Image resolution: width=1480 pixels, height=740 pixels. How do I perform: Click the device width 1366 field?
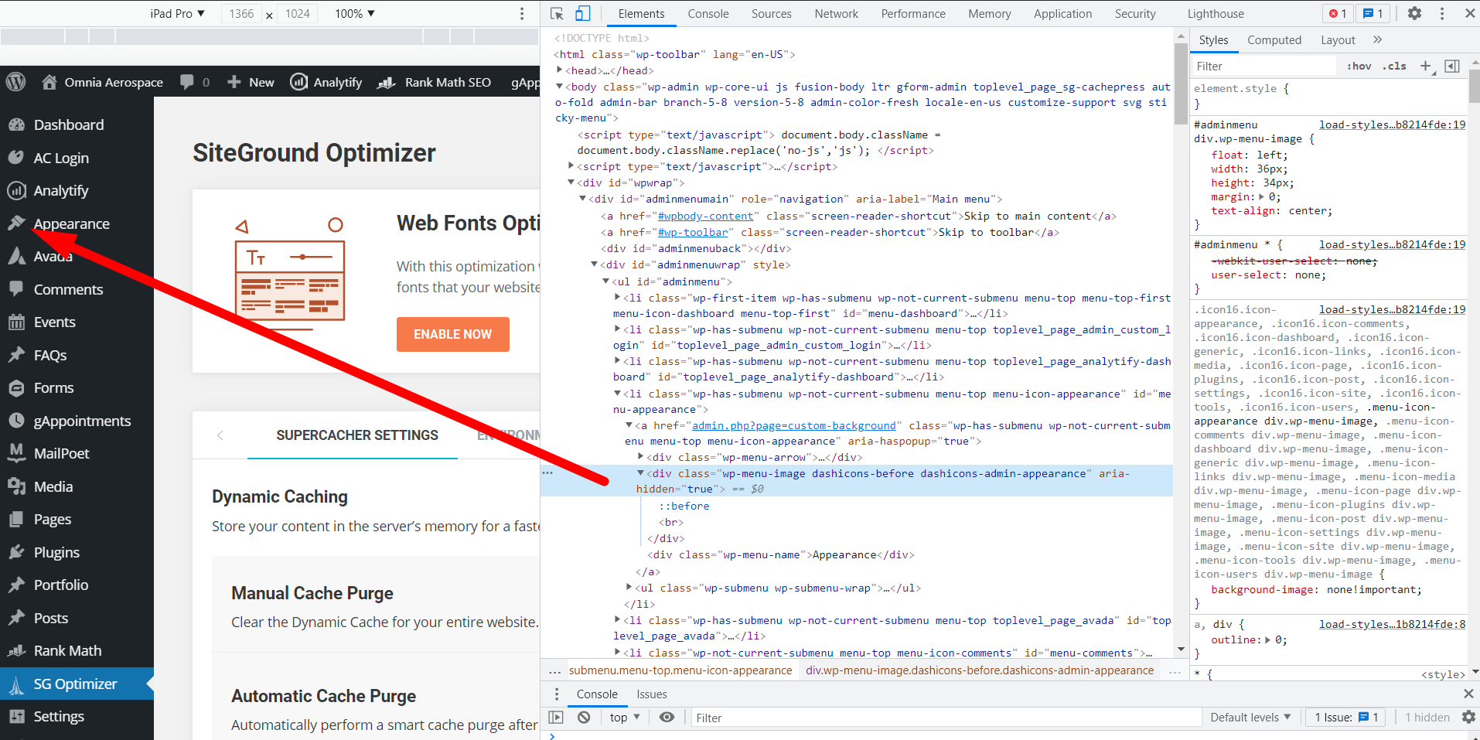click(241, 13)
